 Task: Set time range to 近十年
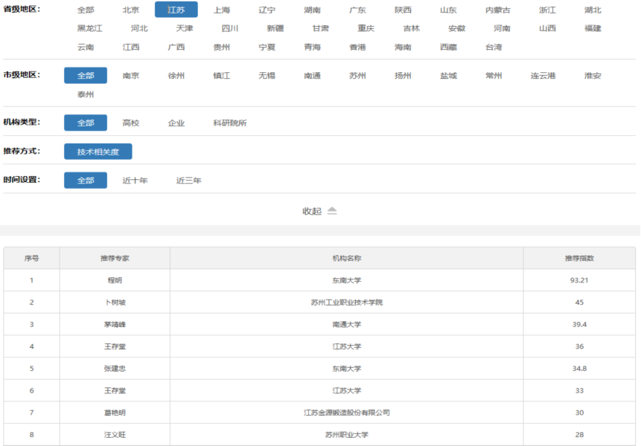[135, 181]
